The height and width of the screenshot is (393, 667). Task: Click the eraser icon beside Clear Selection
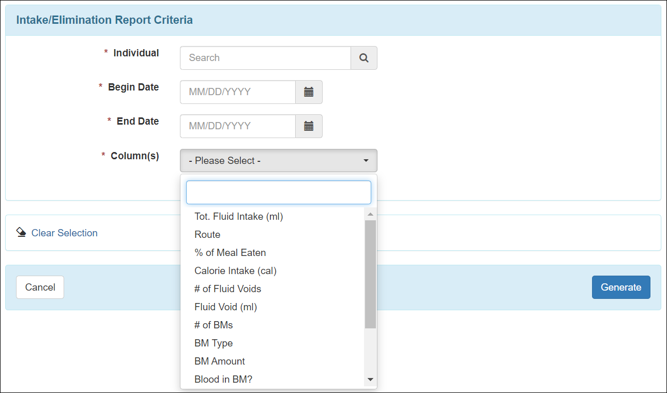[x=21, y=232]
